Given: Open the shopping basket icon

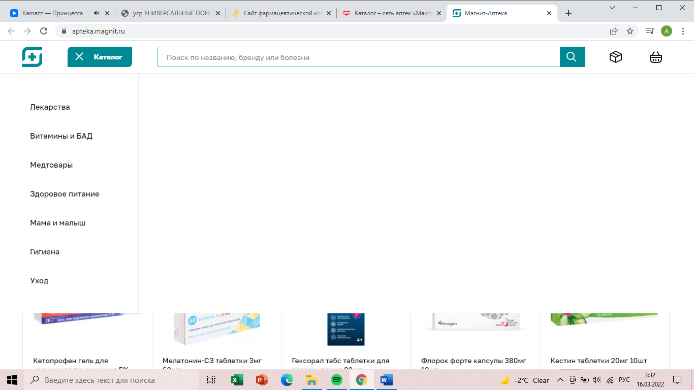Looking at the screenshot, I should pos(656,57).
